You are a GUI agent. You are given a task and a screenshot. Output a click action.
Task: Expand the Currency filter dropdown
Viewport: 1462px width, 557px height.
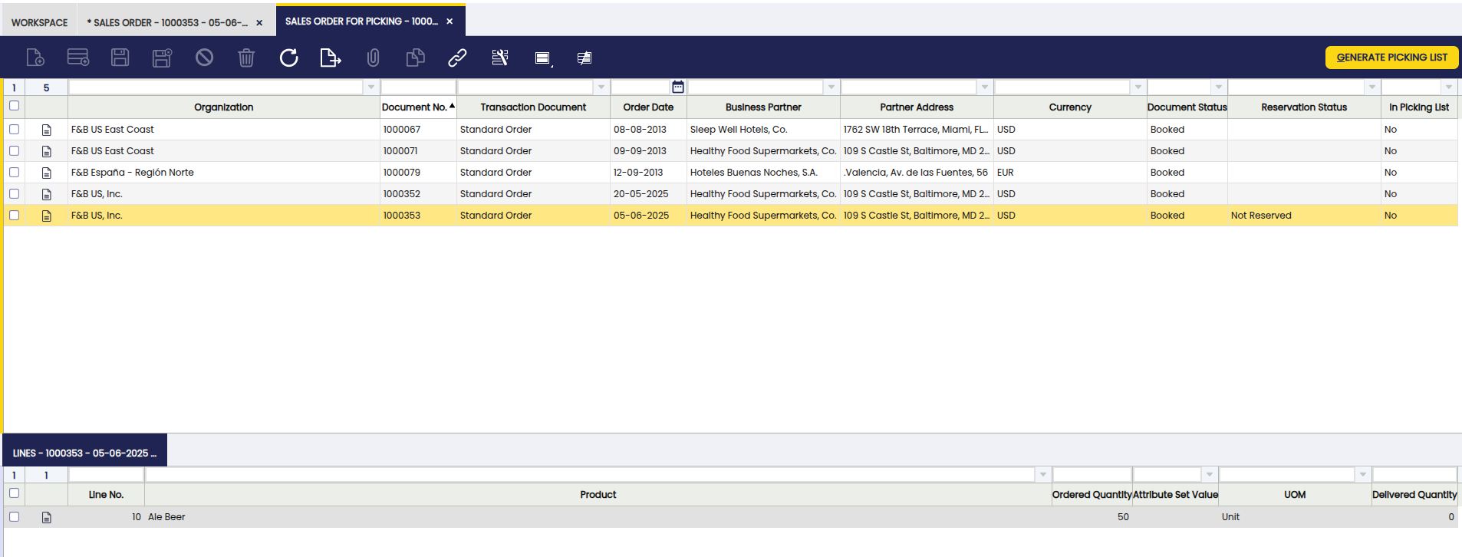pyautogui.click(x=1138, y=87)
